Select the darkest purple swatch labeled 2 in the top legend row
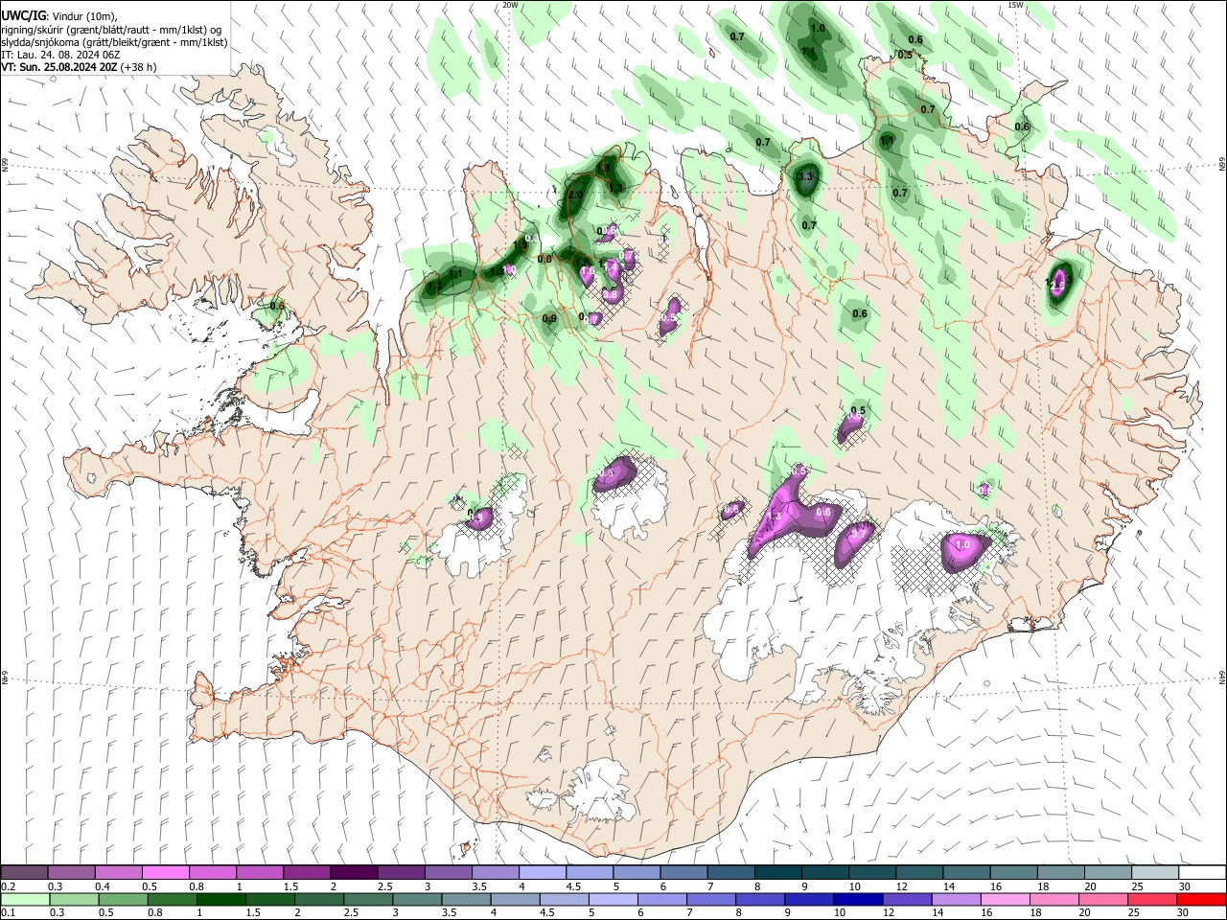Screen dimensions: 1227x920 click(353, 873)
